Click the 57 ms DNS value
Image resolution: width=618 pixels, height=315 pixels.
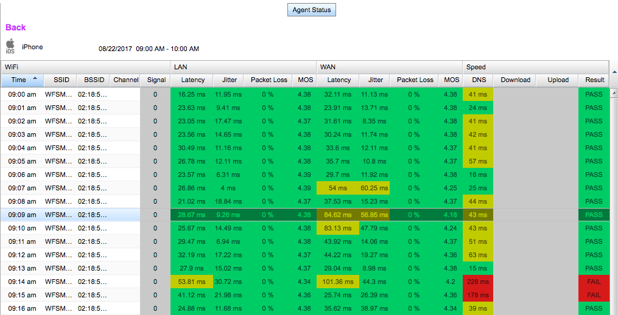478,161
